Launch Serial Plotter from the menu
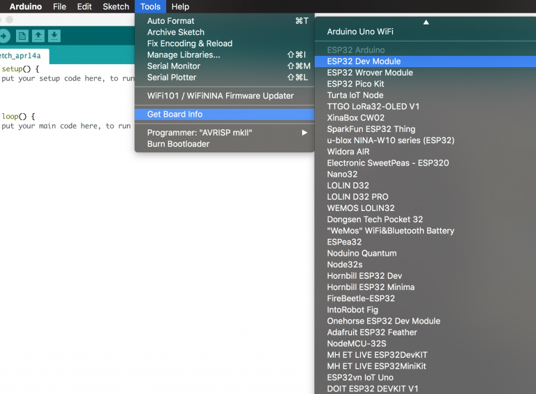 [x=172, y=77]
